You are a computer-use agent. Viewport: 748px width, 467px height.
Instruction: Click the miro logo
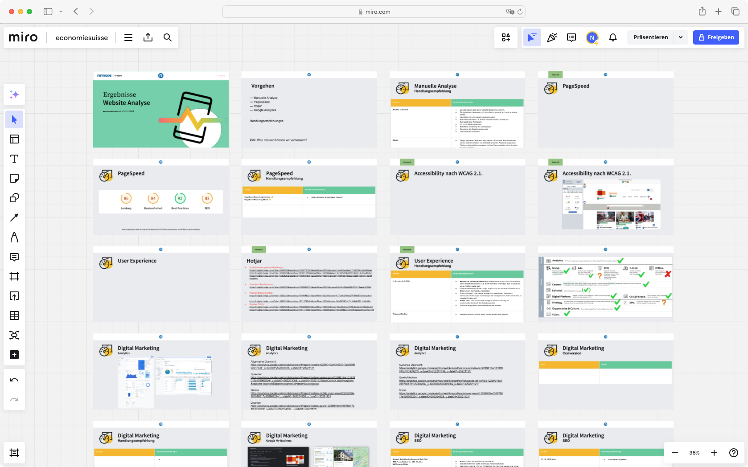23,37
